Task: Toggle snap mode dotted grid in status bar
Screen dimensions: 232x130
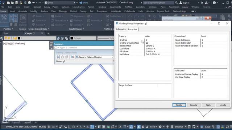Action: click(x=53, y=127)
